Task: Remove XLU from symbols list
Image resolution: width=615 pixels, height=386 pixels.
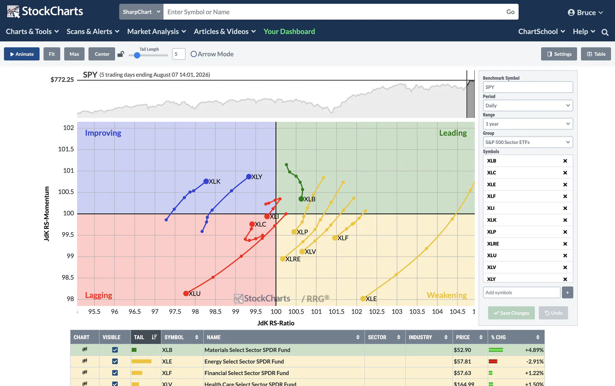Action: [565, 255]
